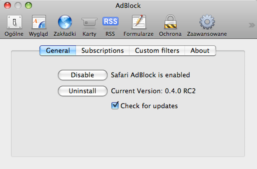Screen dimensions: 257x169
Task: Click the Uninstall button
Action: 82,91
